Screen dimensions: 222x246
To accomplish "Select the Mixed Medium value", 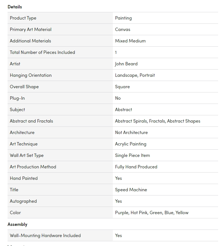I will click(x=130, y=41).
